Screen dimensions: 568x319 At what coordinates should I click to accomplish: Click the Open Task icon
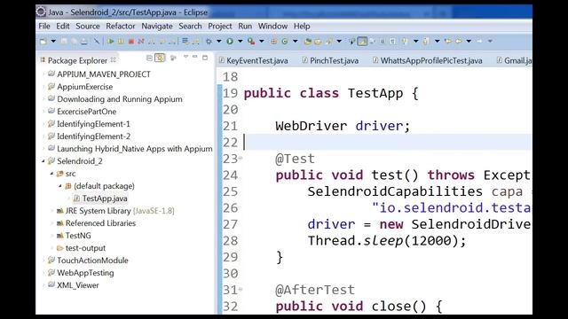tap(318, 42)
